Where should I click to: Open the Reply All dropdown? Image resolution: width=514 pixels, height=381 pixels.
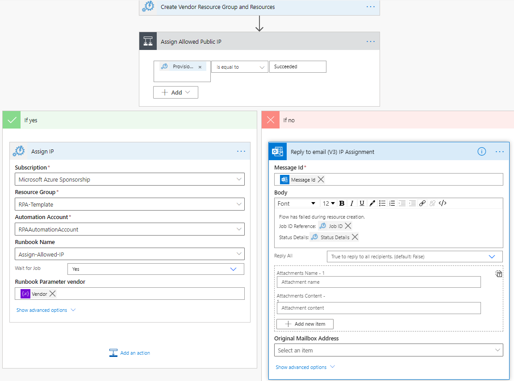[492, 257]
